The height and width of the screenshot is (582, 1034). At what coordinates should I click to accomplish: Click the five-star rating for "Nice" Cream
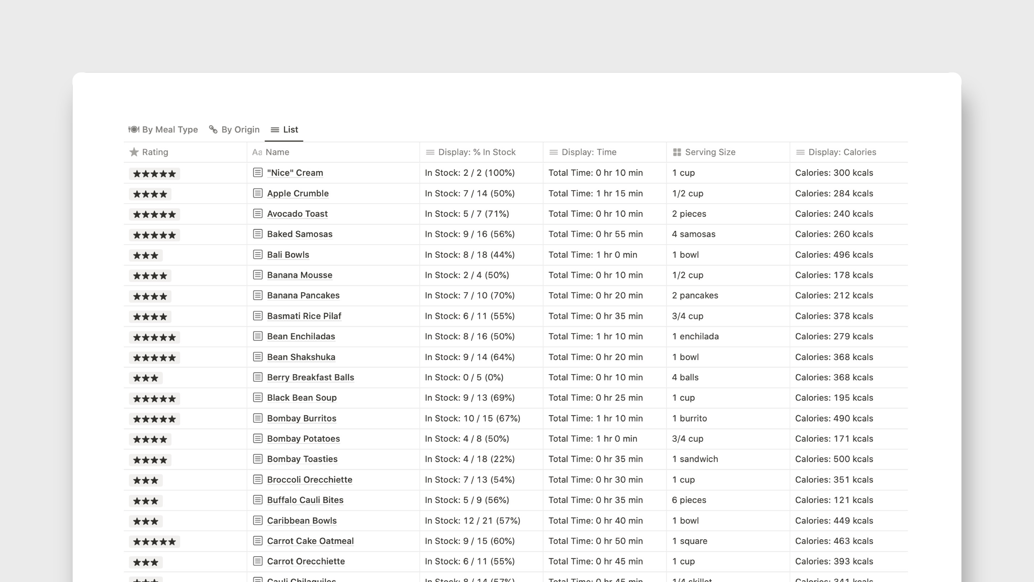pyautogui.click(x=155, y=174)
